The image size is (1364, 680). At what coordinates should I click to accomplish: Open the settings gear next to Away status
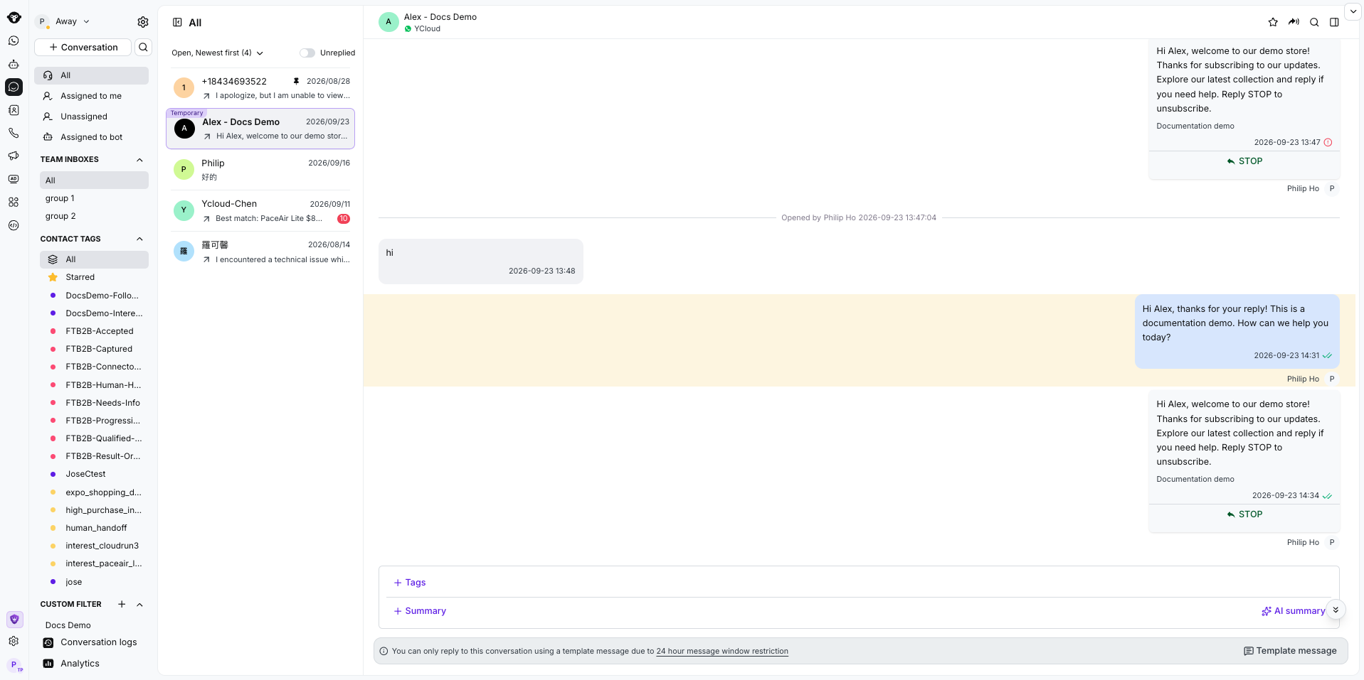pos(143,22)
